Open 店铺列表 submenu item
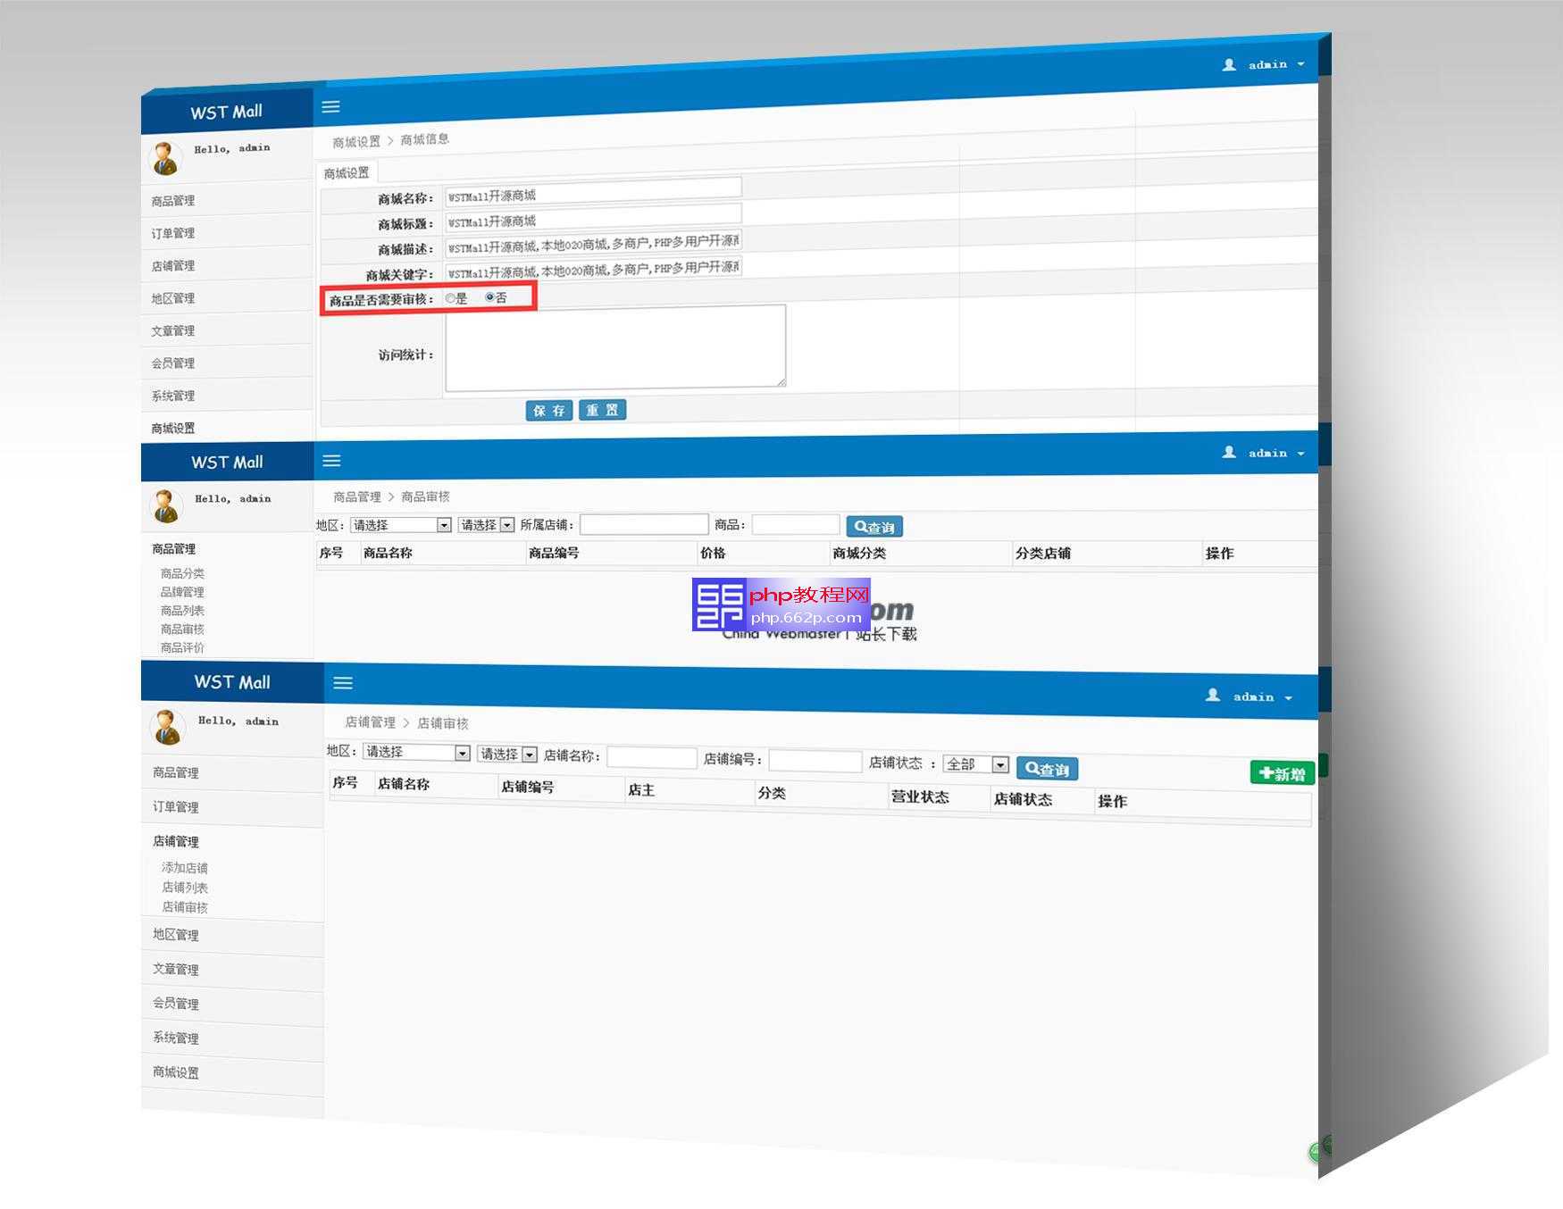 185,888
